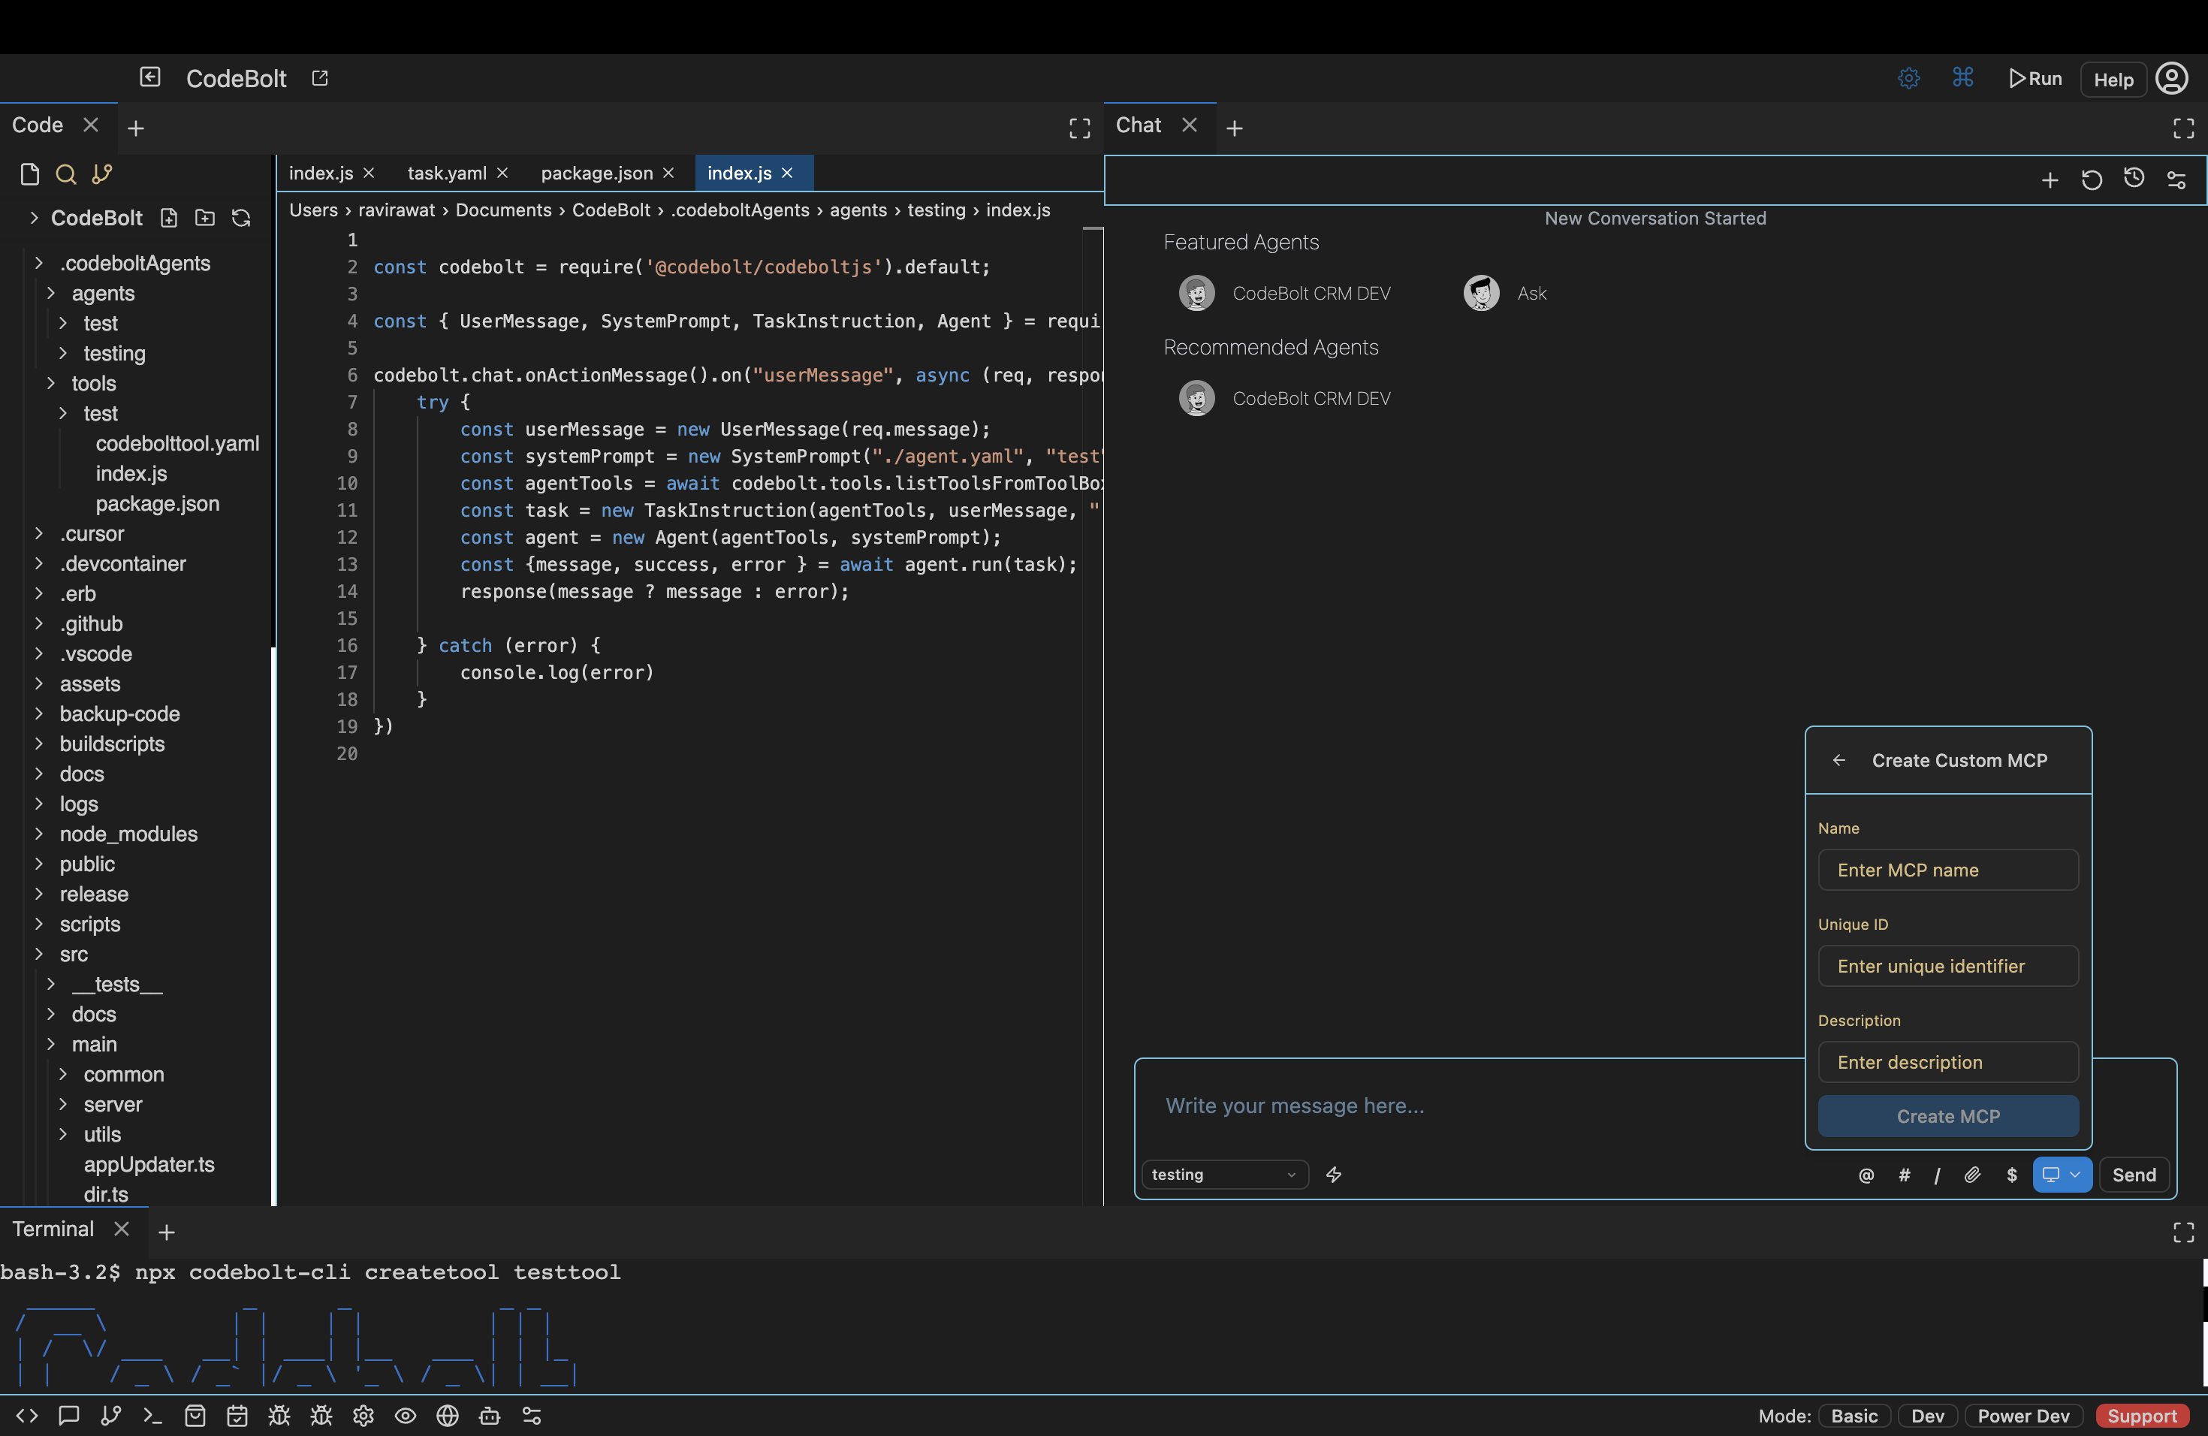Toggle fullscreen for the Code panel
This screenshot has height=1436, width=2208.
click(1080, 128)
